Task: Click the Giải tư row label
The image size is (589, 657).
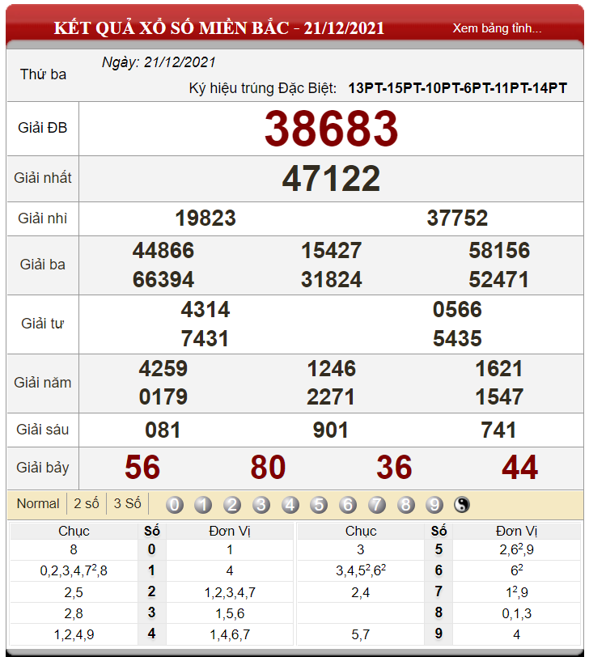Action: coord(43,324)
